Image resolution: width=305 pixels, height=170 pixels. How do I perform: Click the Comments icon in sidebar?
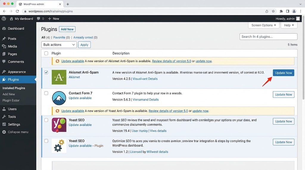tap(4, 62)
